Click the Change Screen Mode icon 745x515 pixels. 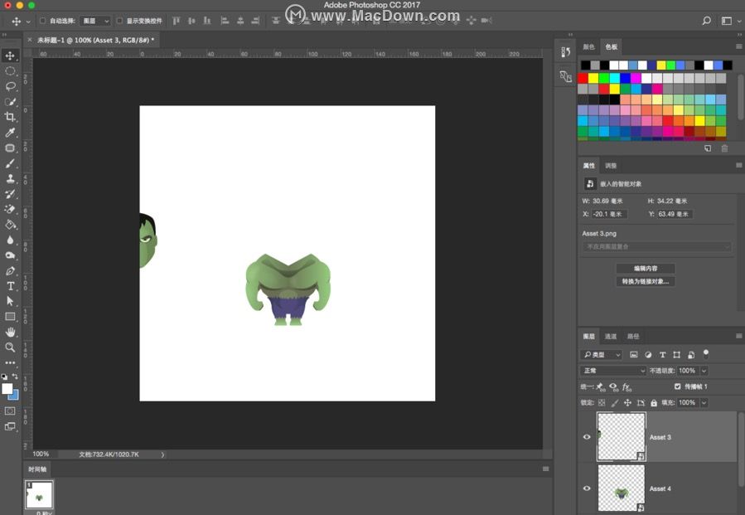tap(10, 426)
